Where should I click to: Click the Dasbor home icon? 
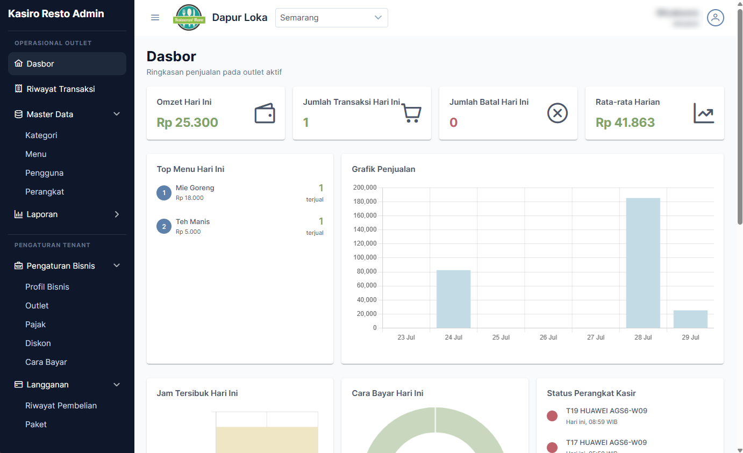coord(18,63)
